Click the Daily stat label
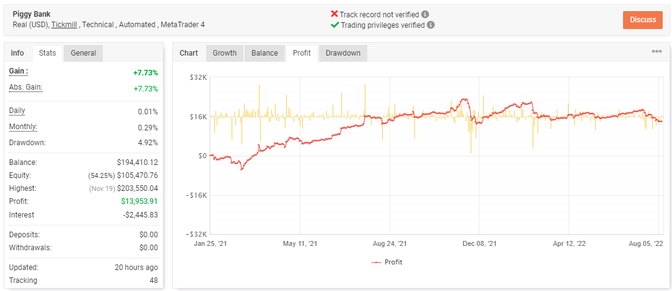 (x=17, y=111)
